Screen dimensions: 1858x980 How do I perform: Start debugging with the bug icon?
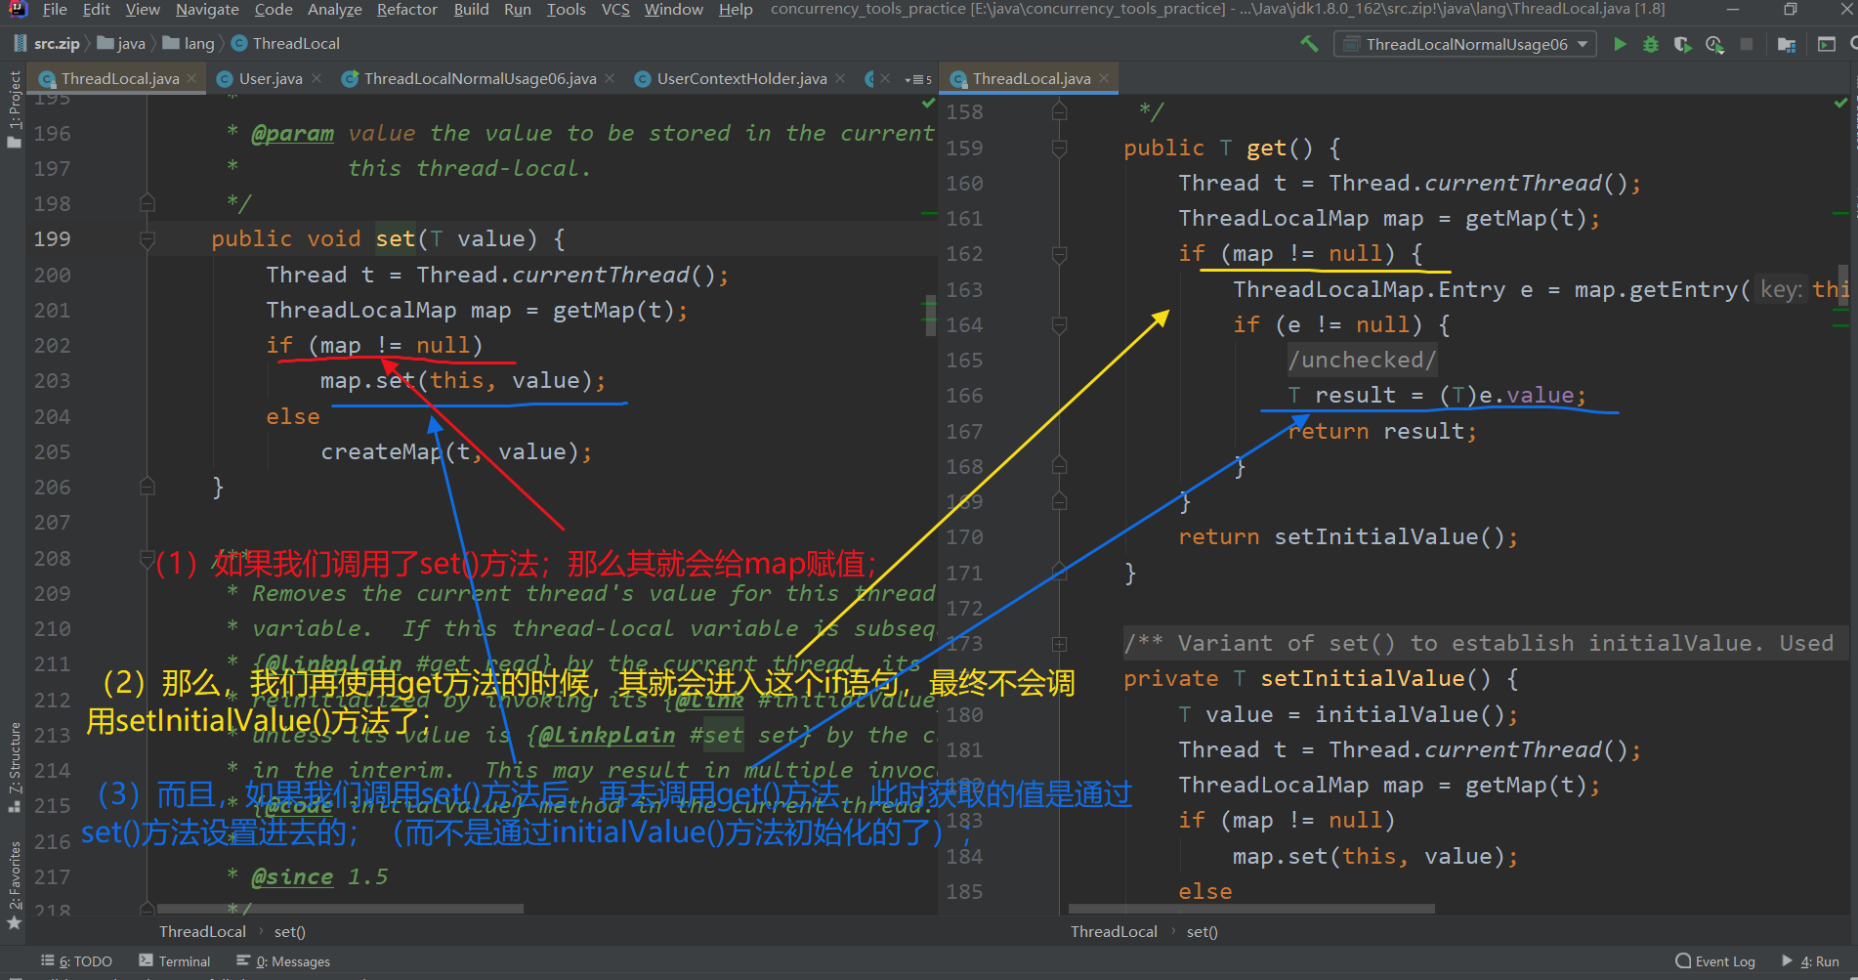point(1651,44)
